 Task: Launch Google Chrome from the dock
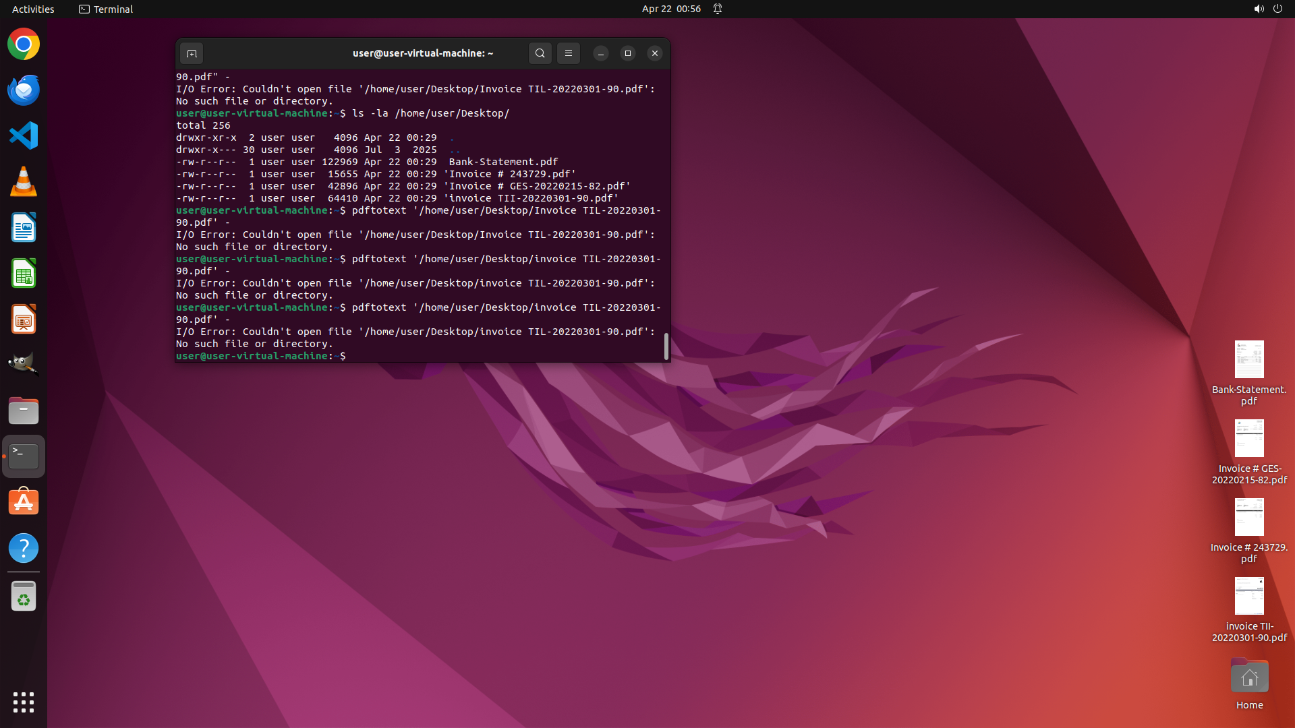pos(24,44)
